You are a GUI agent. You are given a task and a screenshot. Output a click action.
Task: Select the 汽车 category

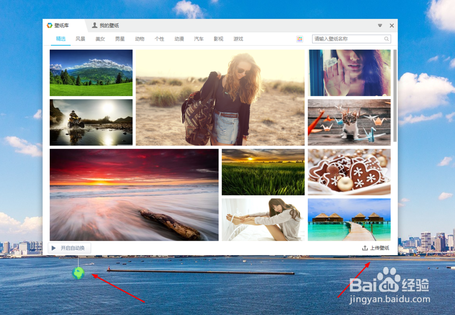[199, 39]
